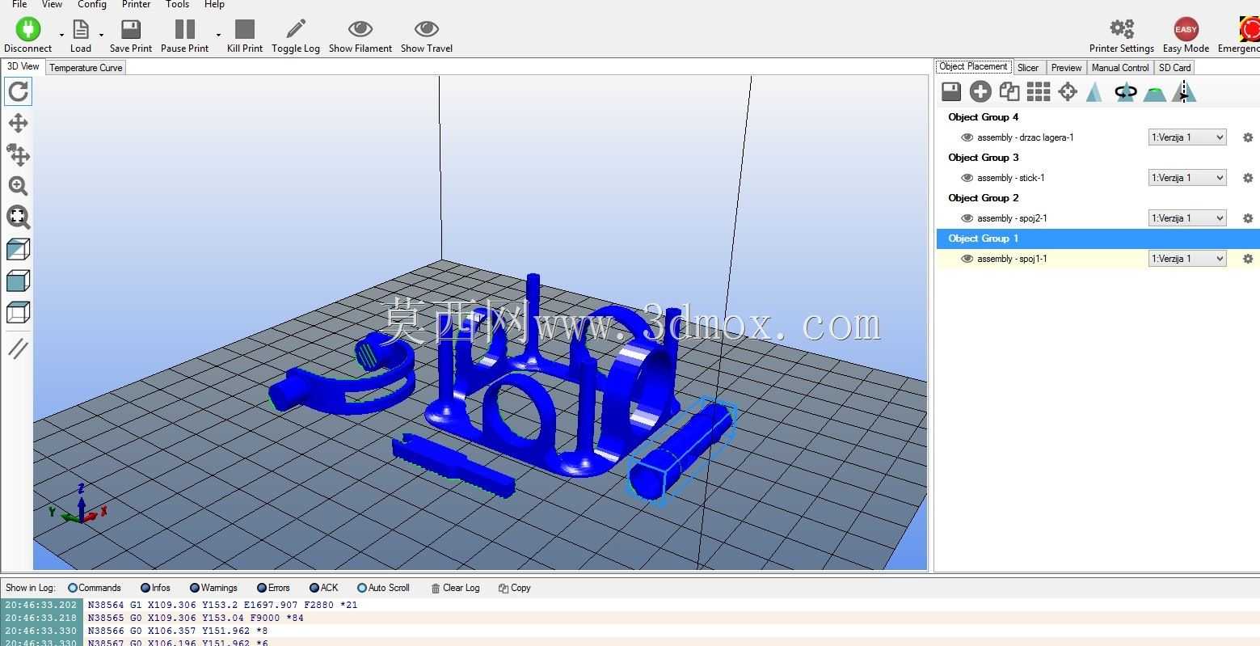
Task: Open settings gear for assembly spoj2-1
Action: pyautogui.click(x=1248, y=218)
